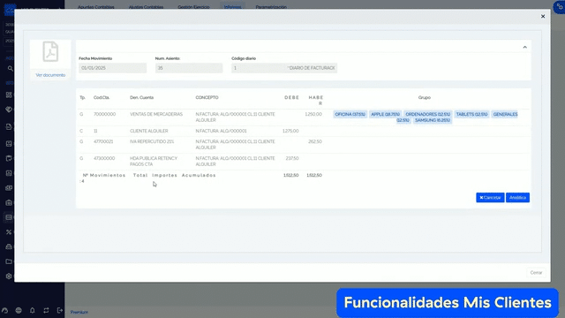This screenshot has height=318, width=565.
Task: Click the 1.250,00 haber amount
Action: click(313, 114)
